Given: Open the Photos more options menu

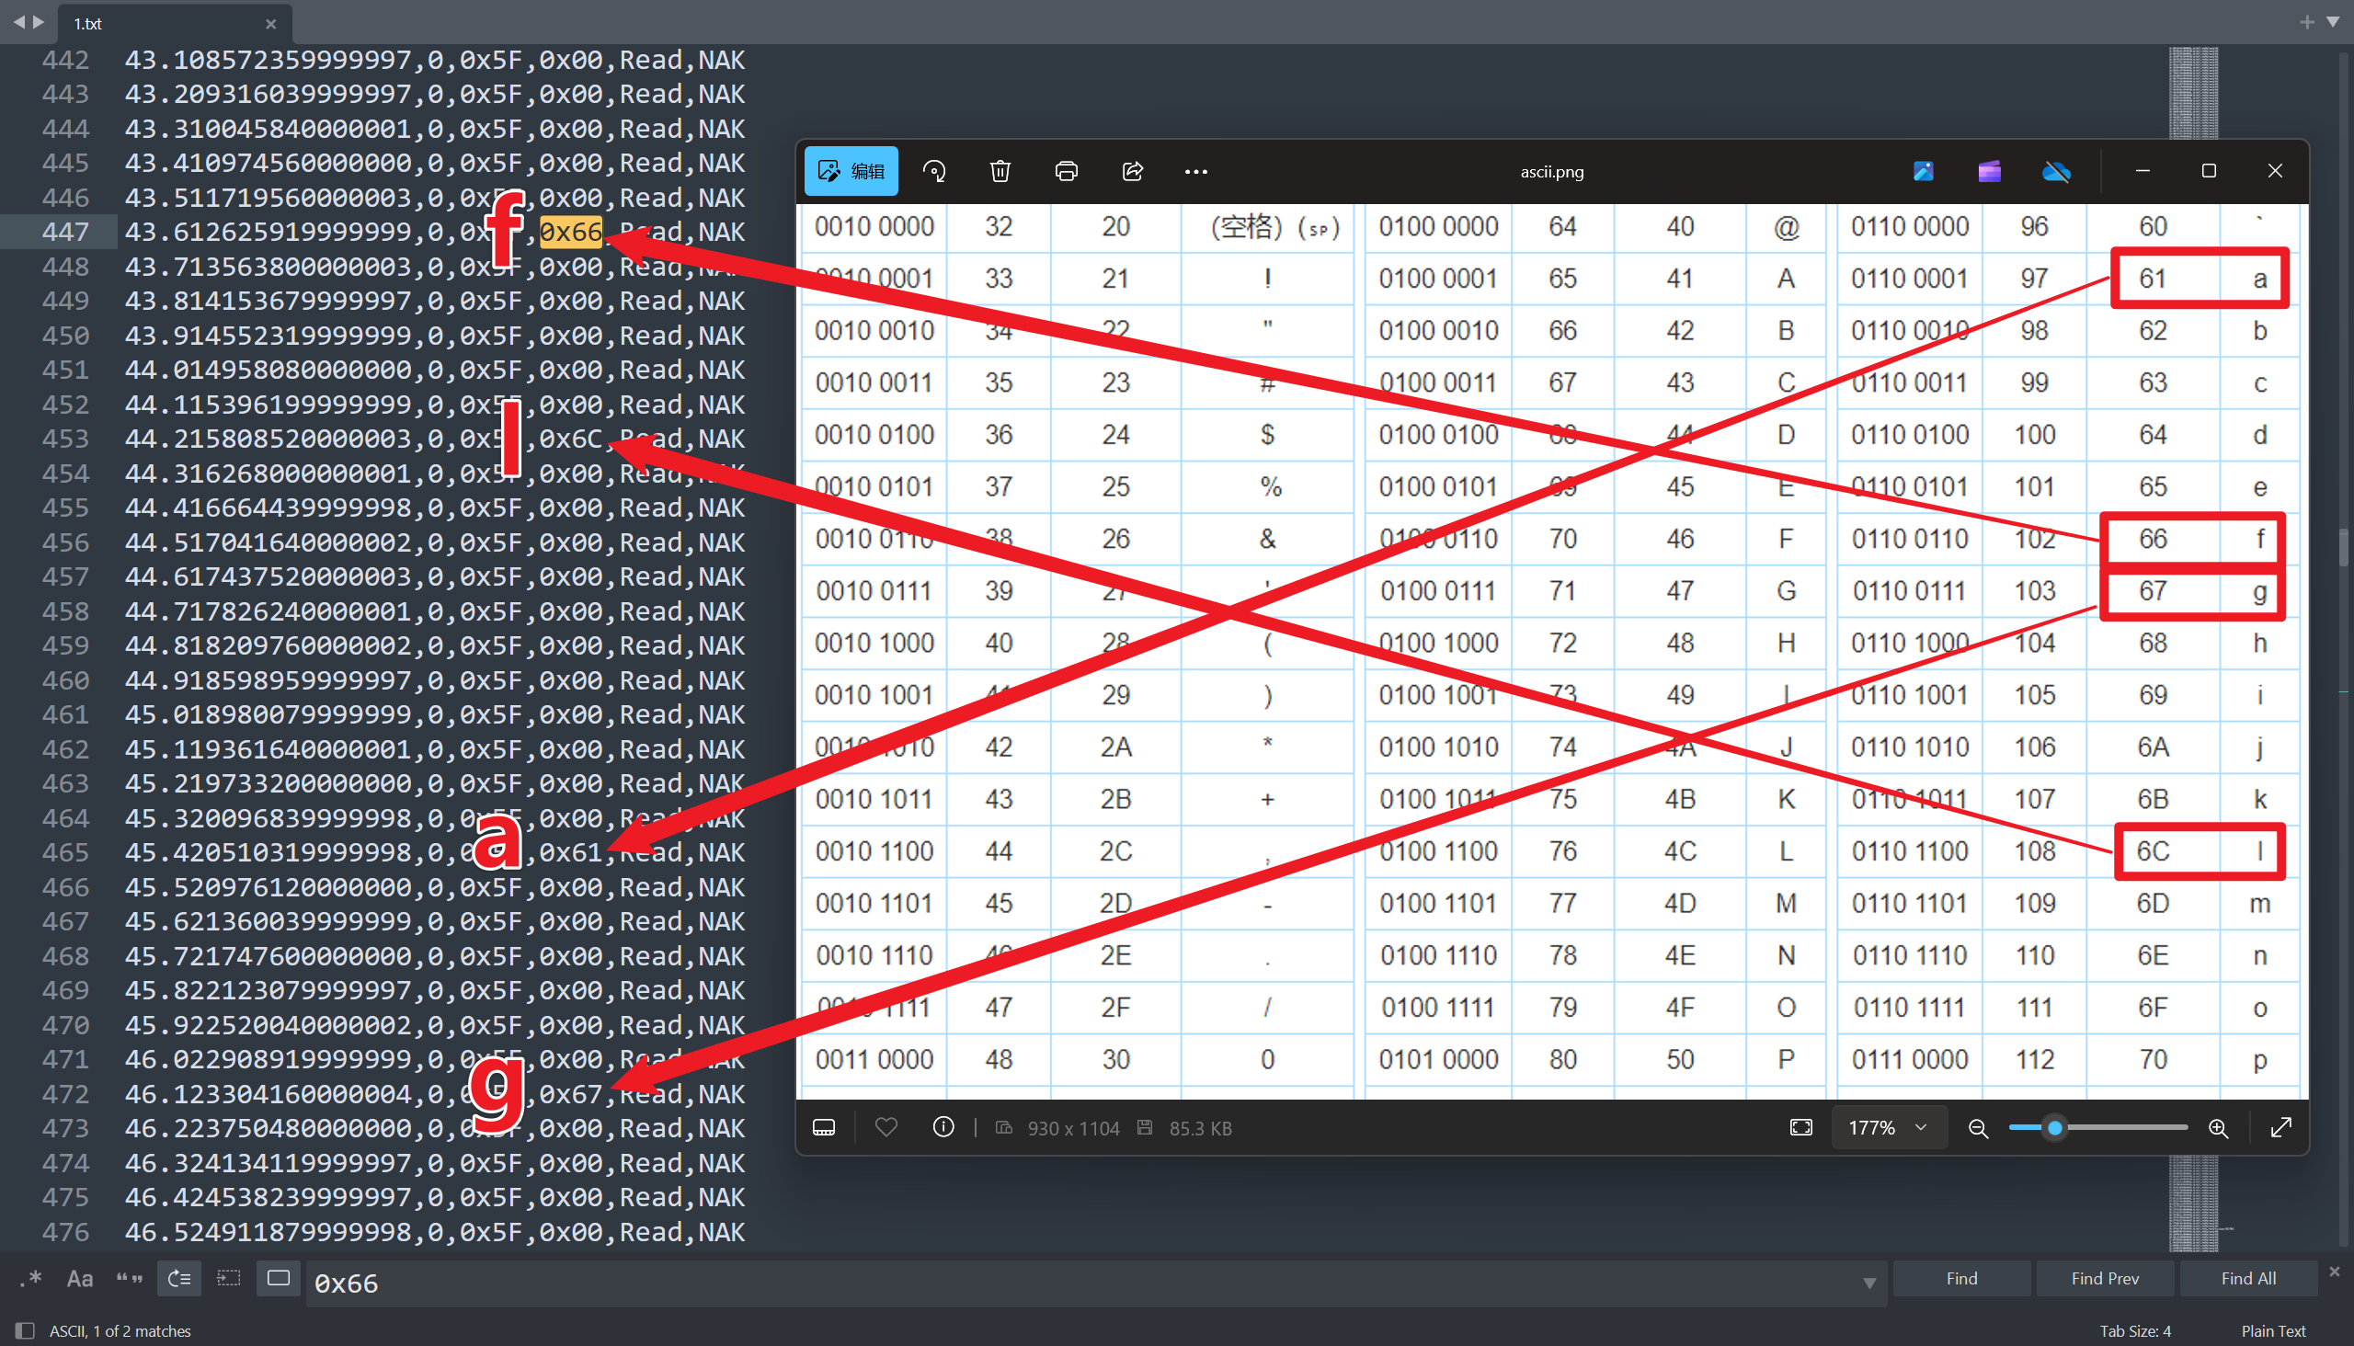Looking at the screenshot, I should click(x=1196, y=171).
